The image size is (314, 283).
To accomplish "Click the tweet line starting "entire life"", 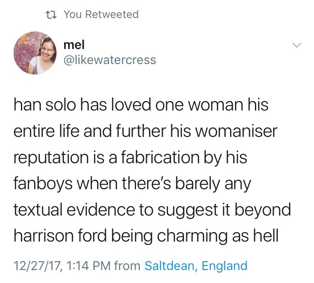I will click(145, 131).
